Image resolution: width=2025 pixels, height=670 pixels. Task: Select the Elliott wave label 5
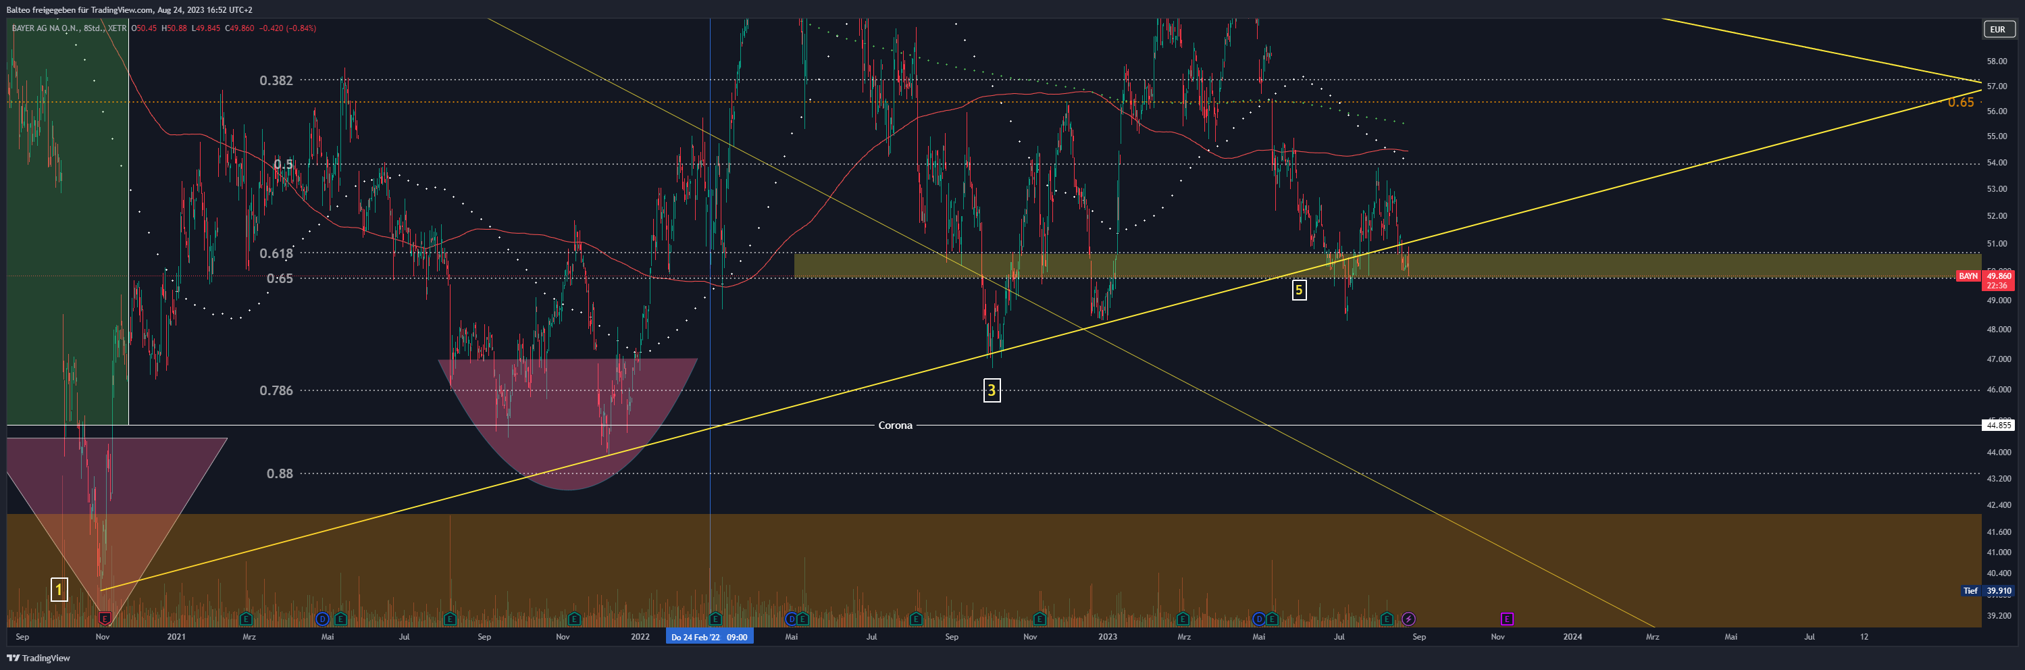tap(1300, 290)
